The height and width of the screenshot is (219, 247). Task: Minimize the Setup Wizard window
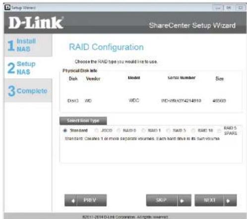[218, 8]
